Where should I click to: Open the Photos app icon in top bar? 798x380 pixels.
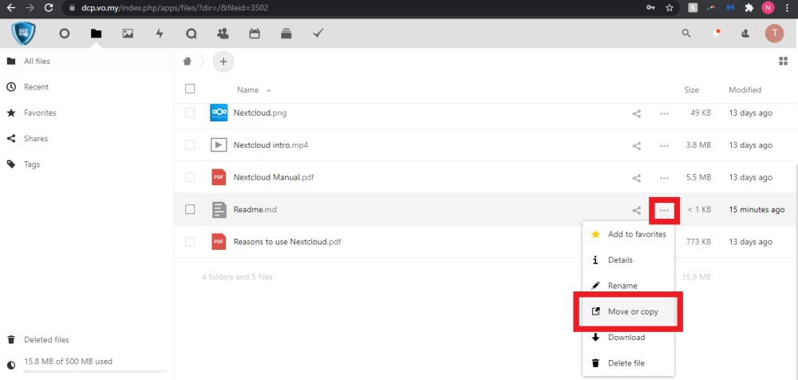[x=127, y=34]
